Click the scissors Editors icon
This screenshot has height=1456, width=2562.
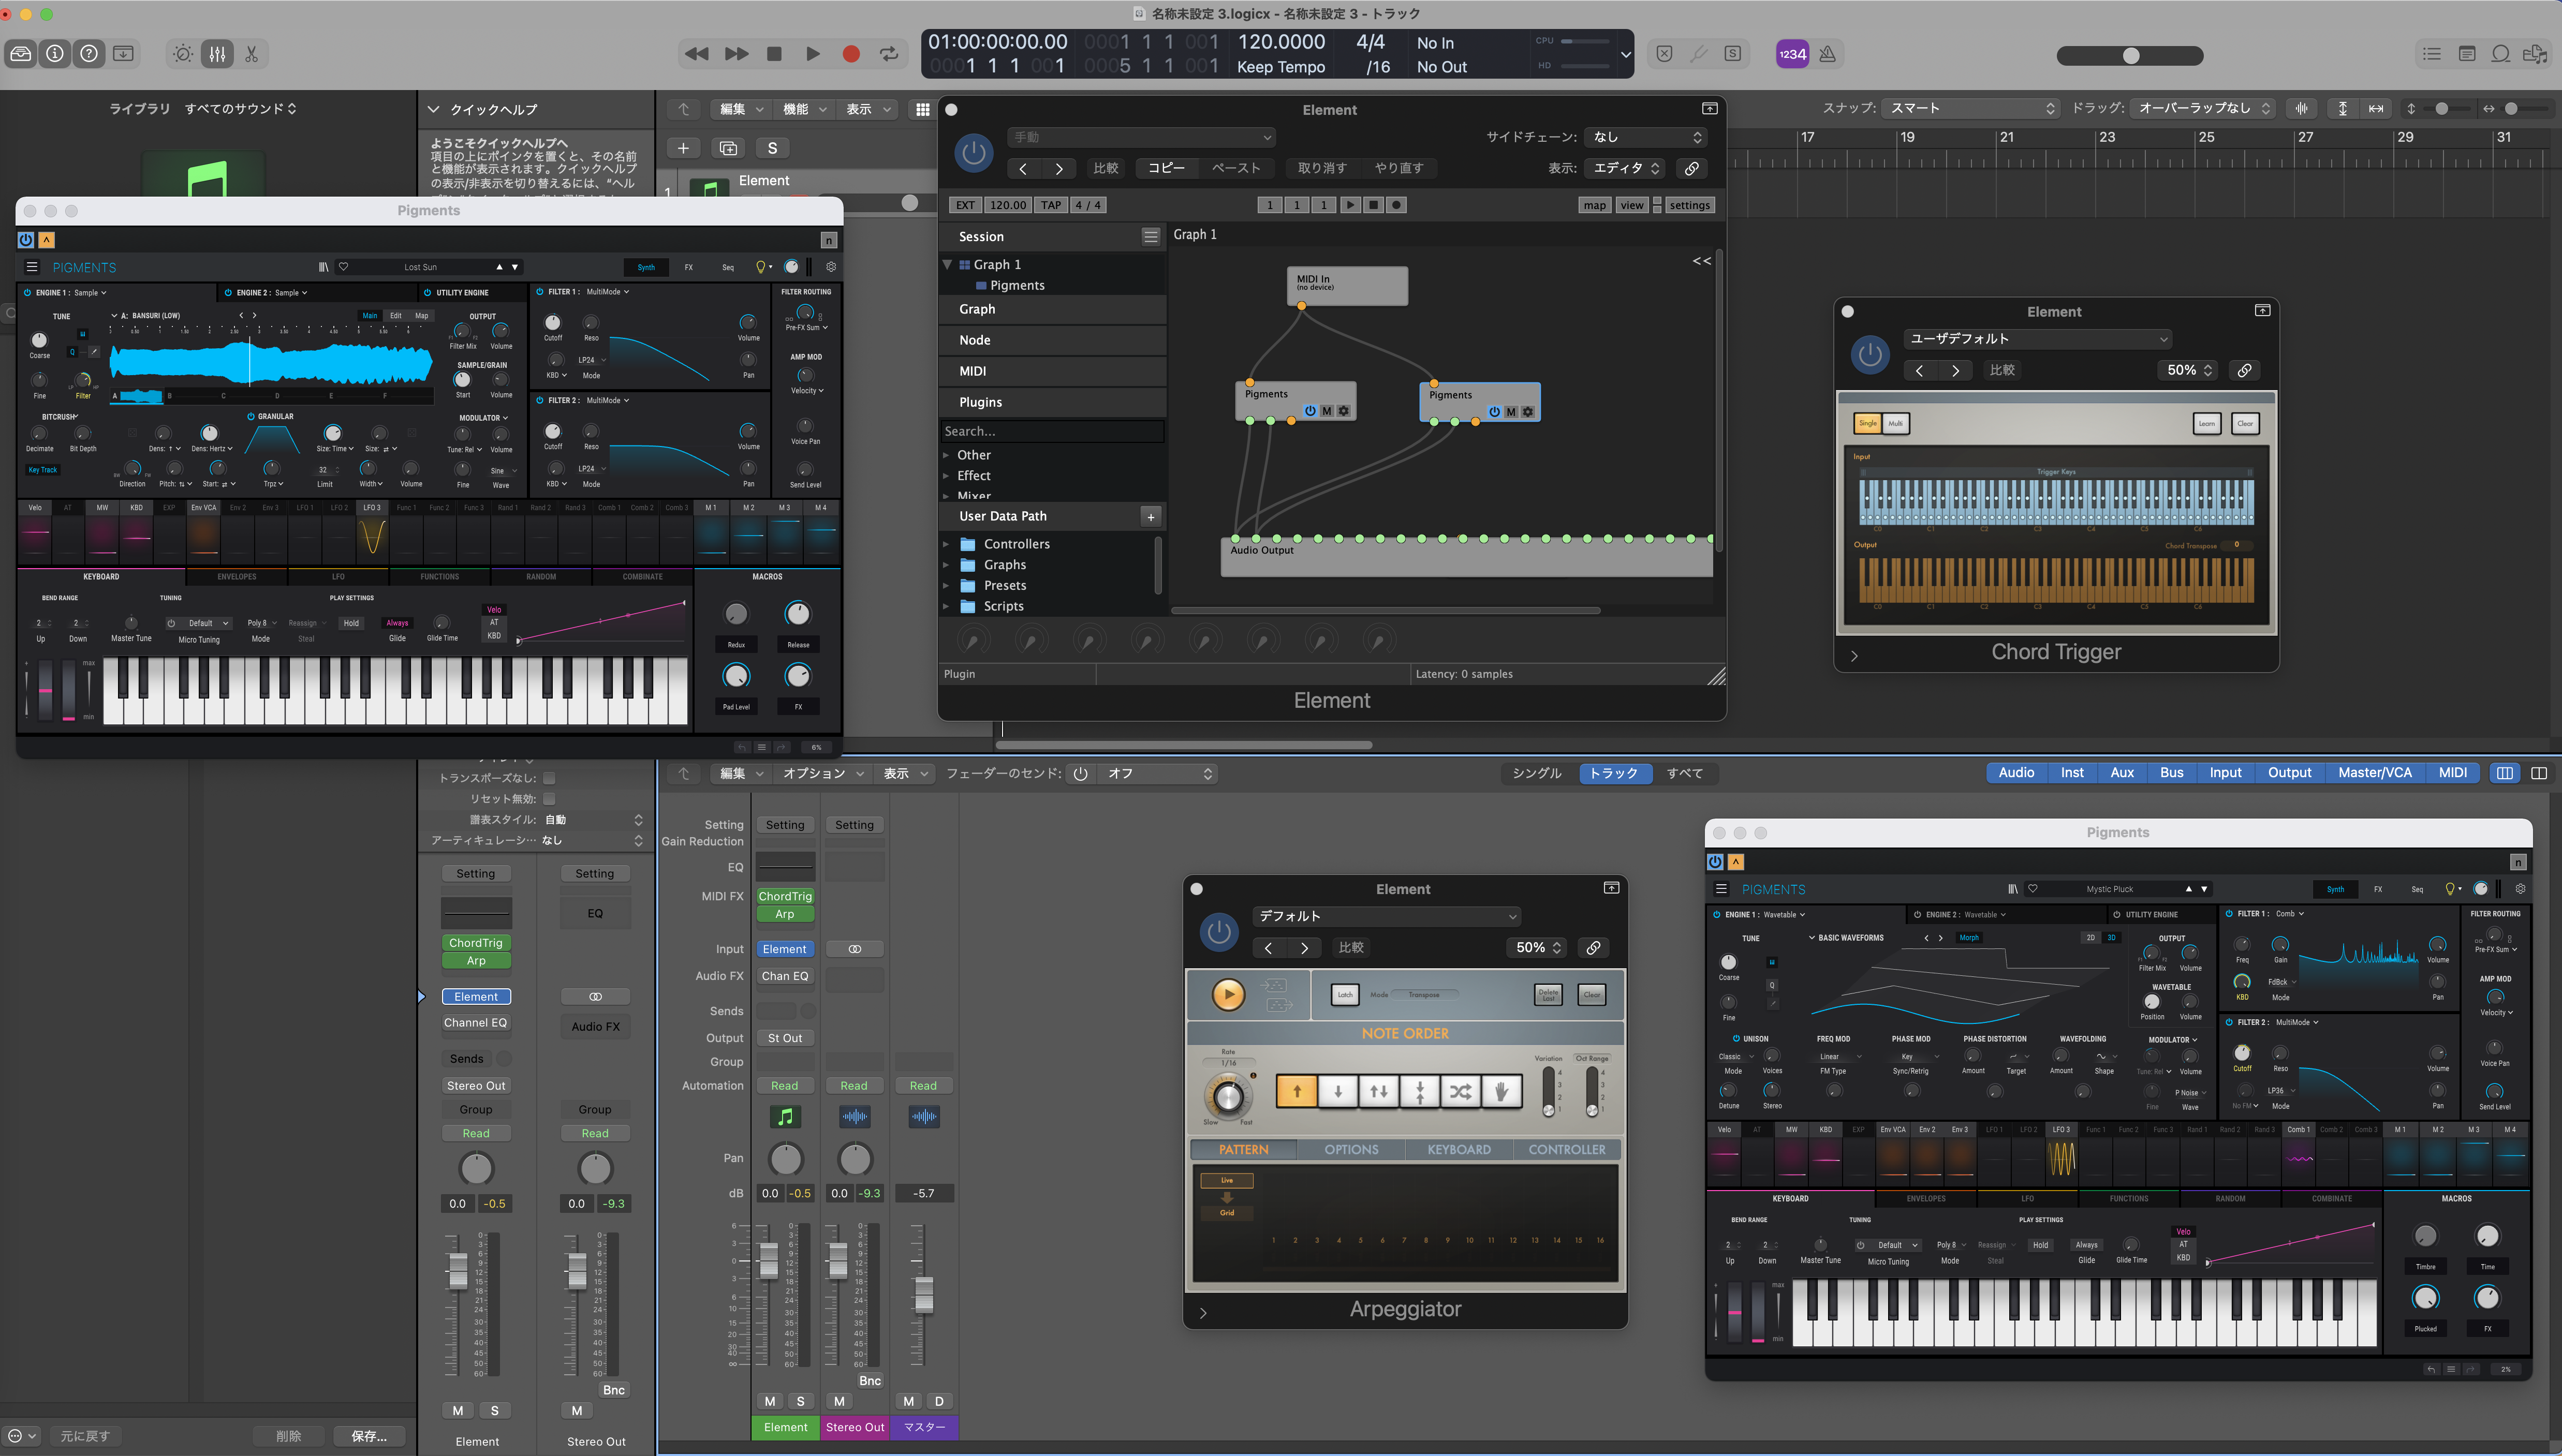point(252,54)
